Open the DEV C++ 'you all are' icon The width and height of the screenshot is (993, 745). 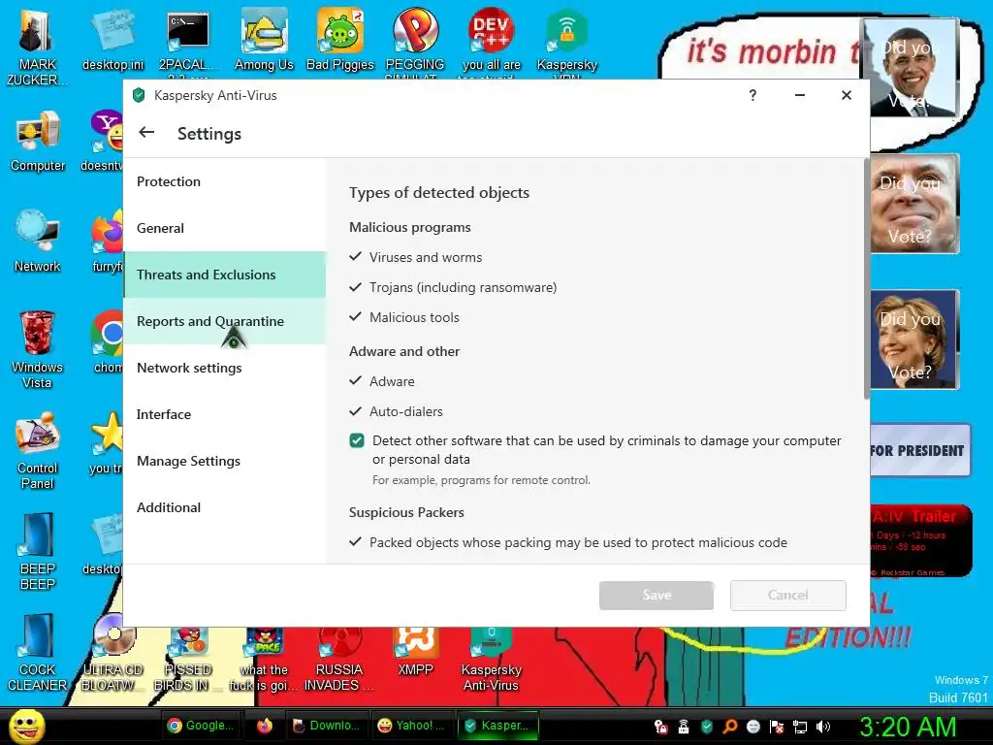(x=492, y=42)
